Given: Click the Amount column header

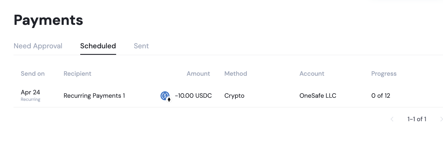Looking at the screenshot, I should [198, 74].
